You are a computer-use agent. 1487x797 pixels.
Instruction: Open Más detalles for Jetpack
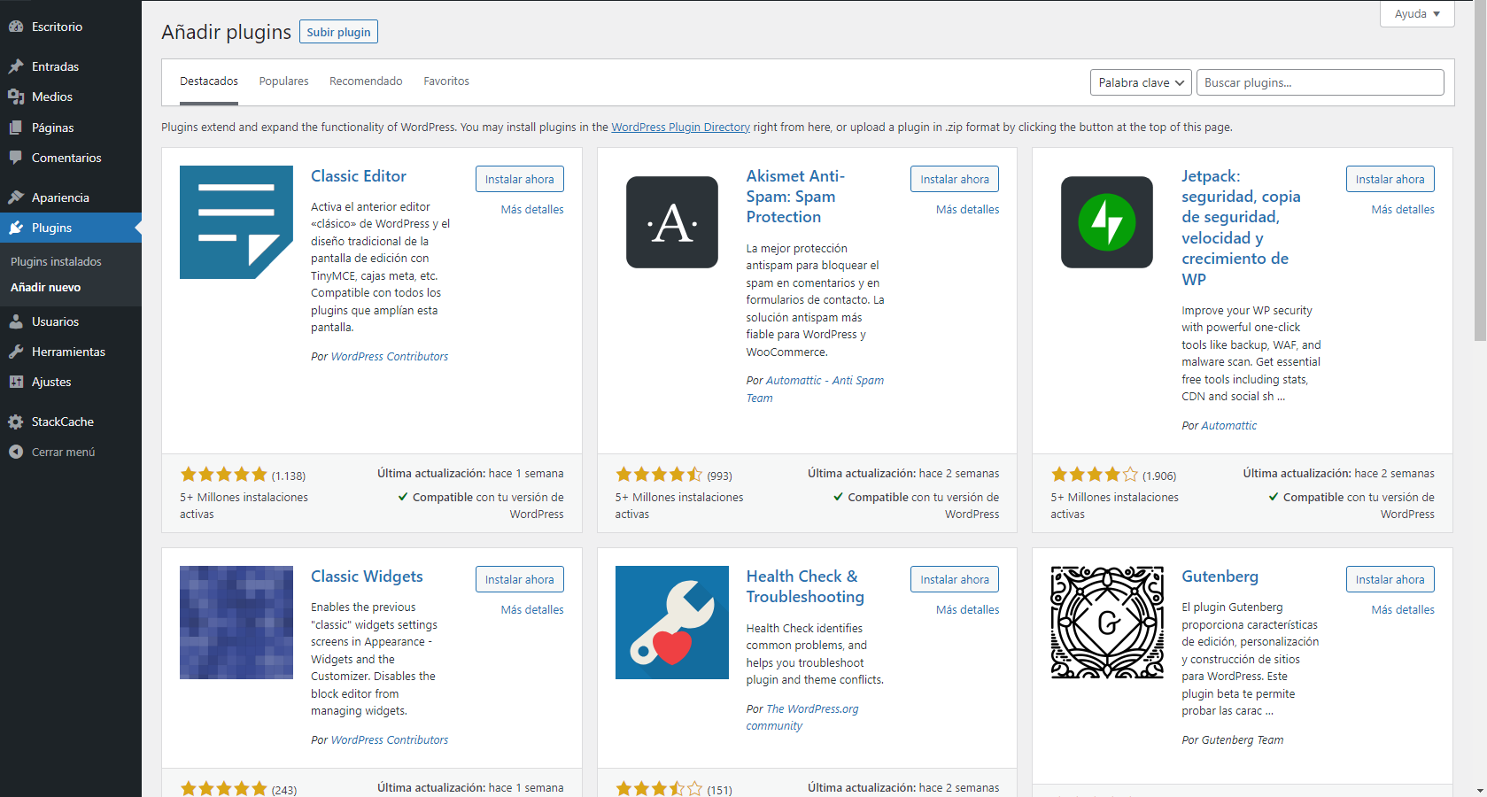pyautogui.click(x=1403, y=210)
